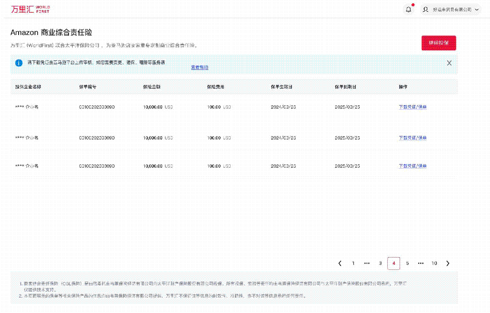This screenshot has height=313, width=490.
Task: Select page 5 in pagination
Action: (407, 263)
